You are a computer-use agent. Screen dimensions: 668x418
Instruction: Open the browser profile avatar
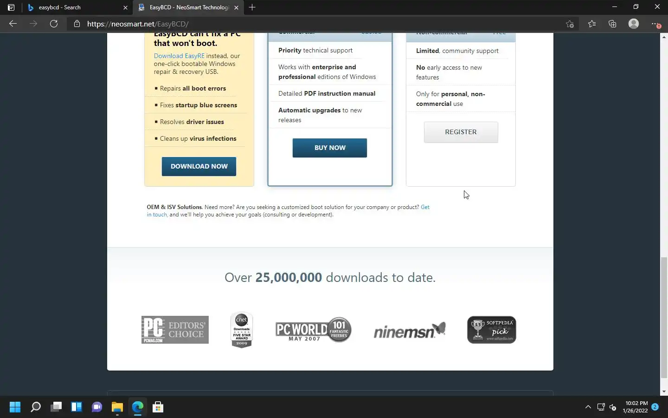[x=634, y=24]
